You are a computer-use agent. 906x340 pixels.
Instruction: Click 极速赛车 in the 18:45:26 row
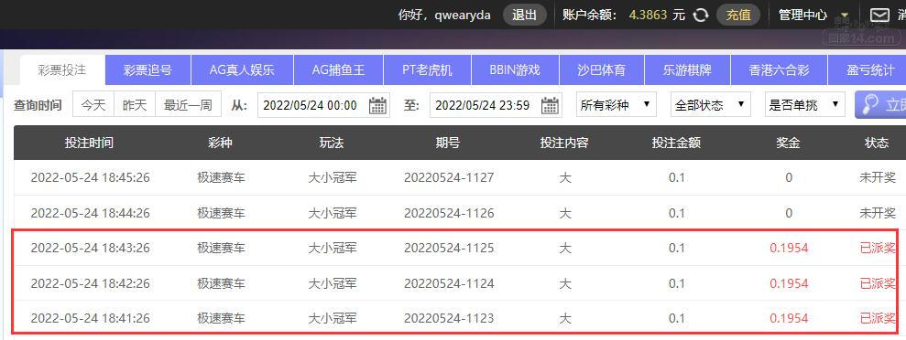(x=221, y=177)
